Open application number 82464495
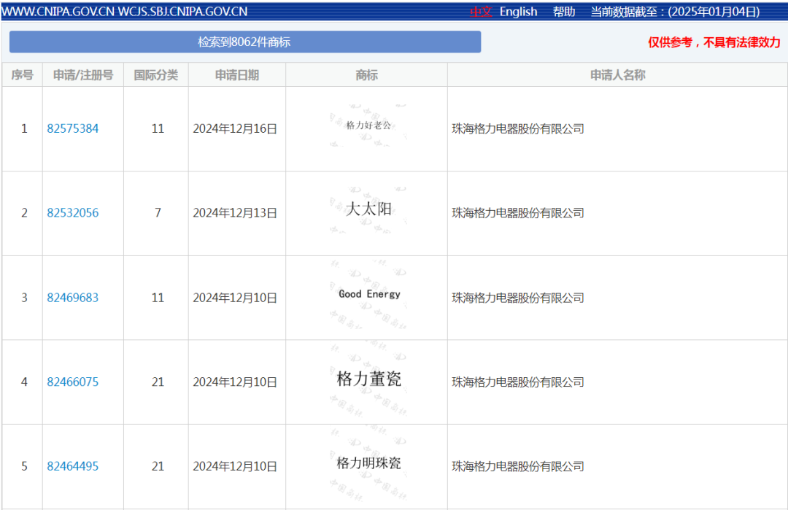The height and width of the screenshot is (510, 788). coord(73,467)
